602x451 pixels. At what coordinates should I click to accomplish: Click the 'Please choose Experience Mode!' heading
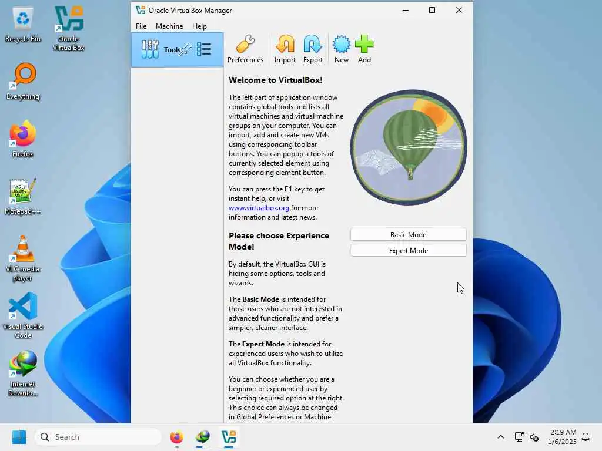click(x=279, y=241)
